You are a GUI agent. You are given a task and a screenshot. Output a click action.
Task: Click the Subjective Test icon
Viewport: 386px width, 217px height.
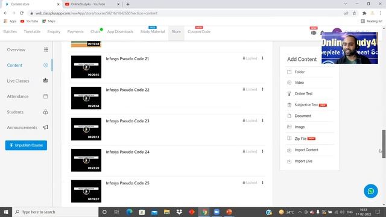(289, 105)
